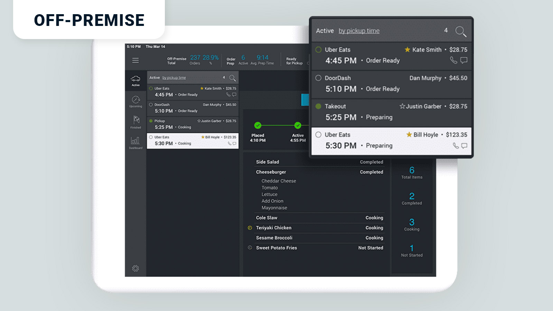Select the status circle of Bill Hoyle's enlarged order

[318, 134]
